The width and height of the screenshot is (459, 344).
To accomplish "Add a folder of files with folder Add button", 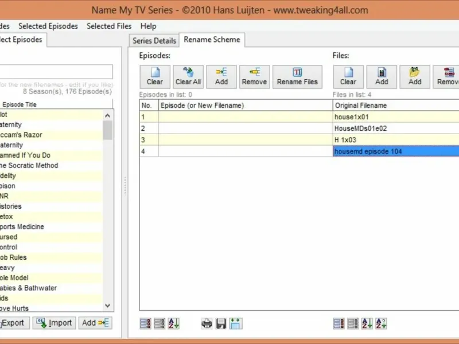I will coord(415,77).
